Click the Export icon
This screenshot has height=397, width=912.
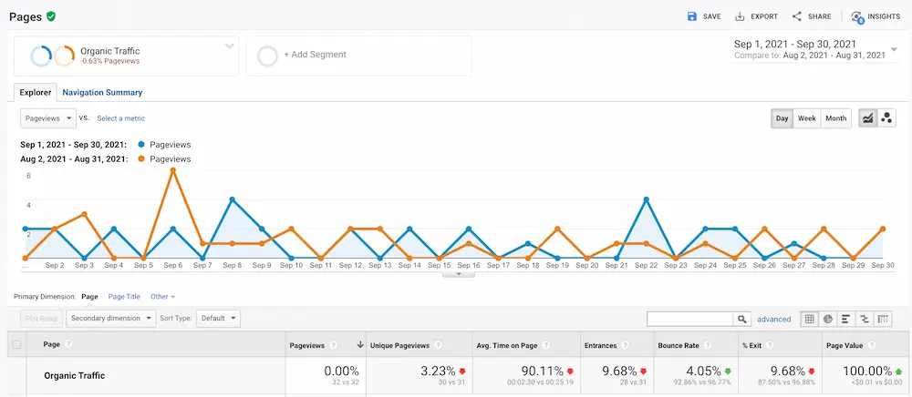point(741,16)
